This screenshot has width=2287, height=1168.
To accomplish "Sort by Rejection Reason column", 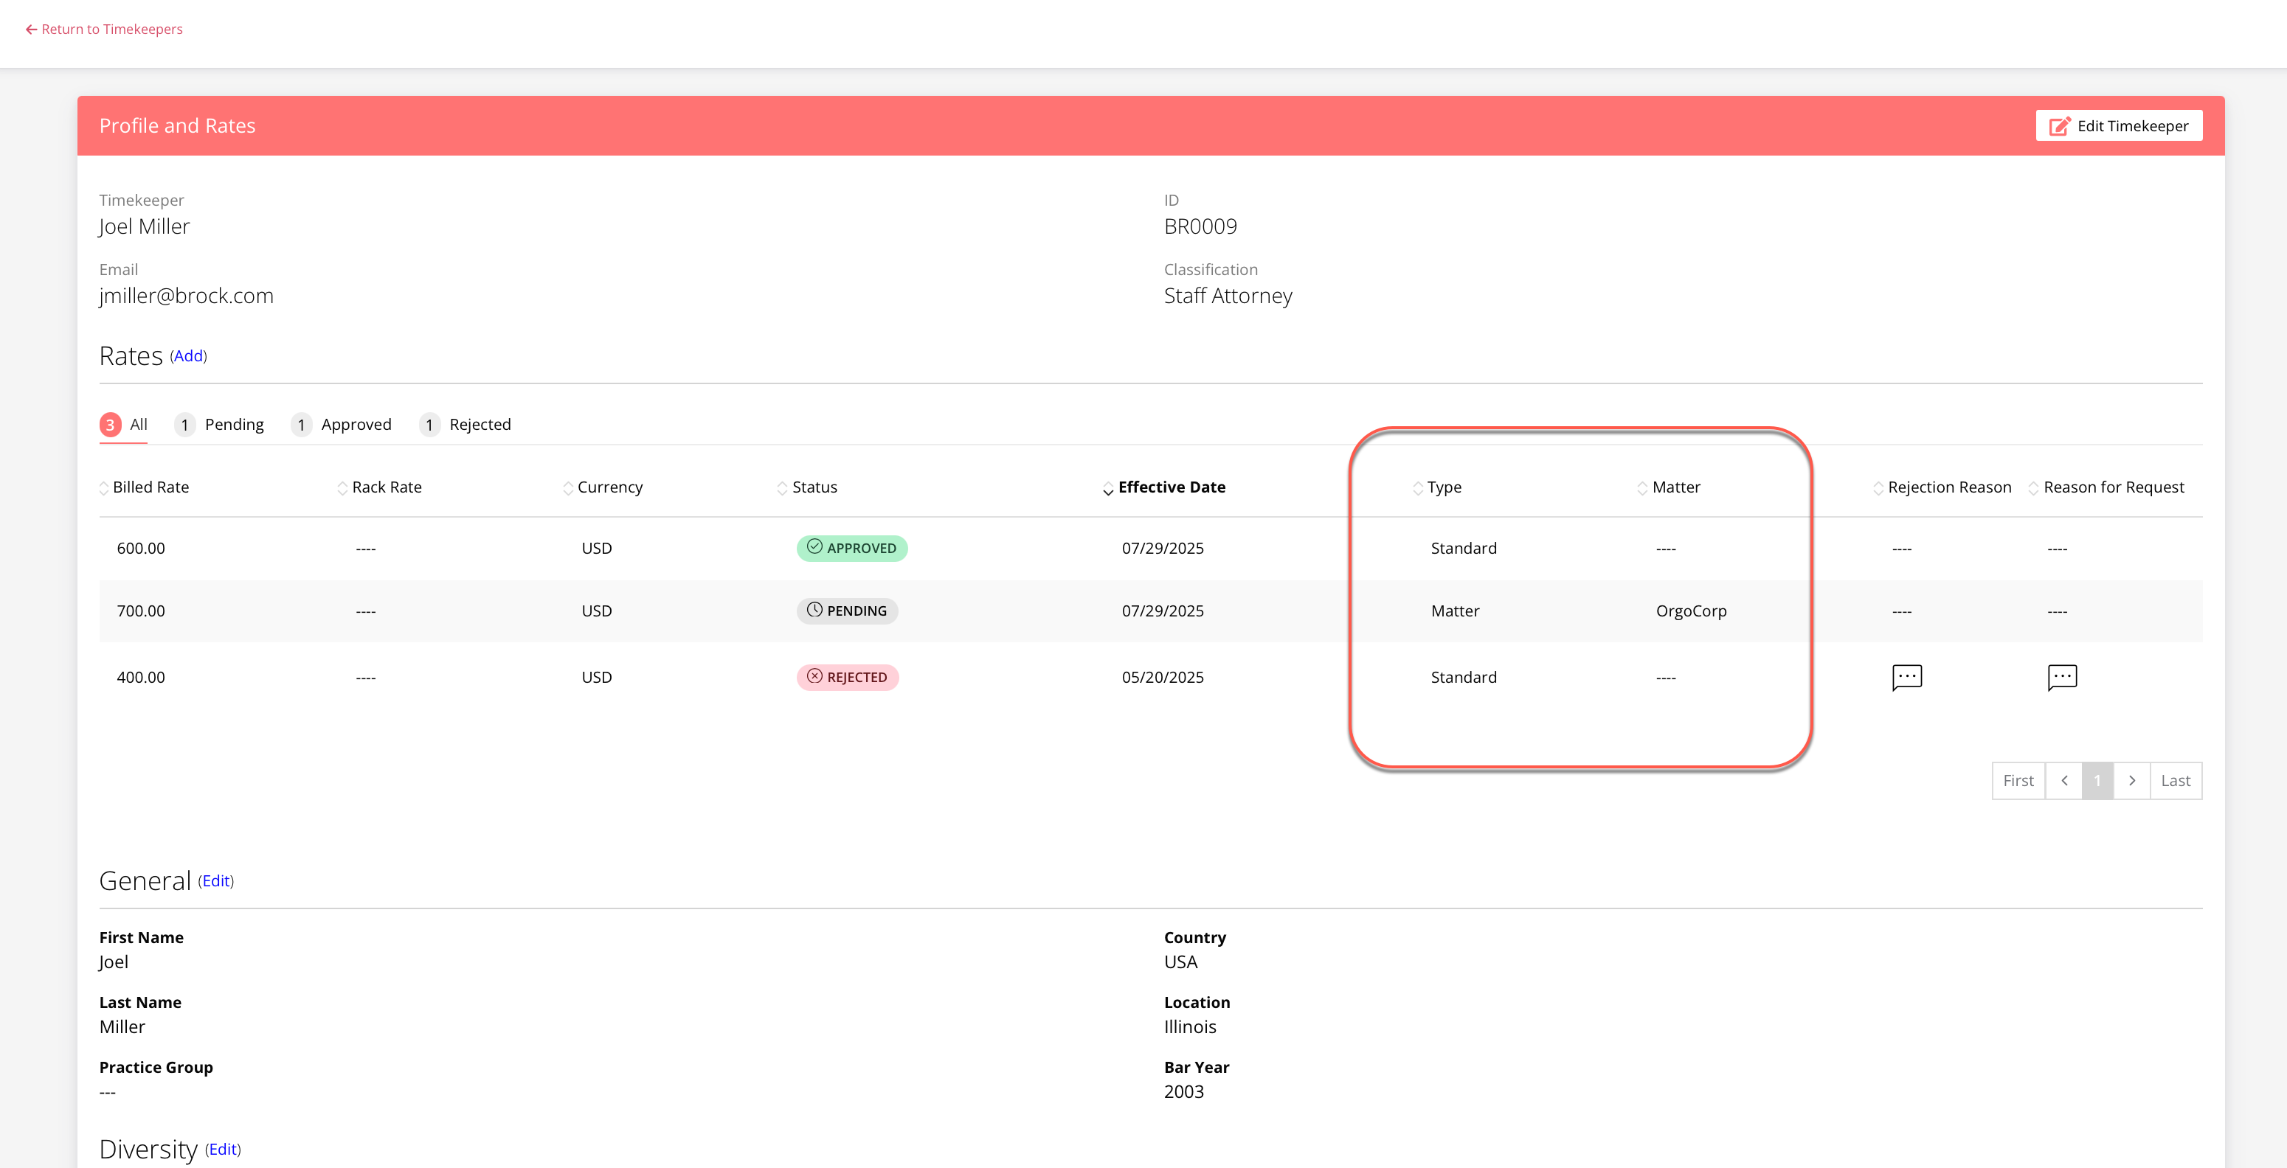I will (x=1942, y=487).
